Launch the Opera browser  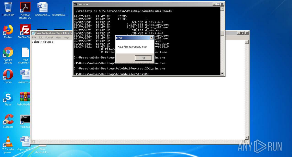[x=8, y=74]
